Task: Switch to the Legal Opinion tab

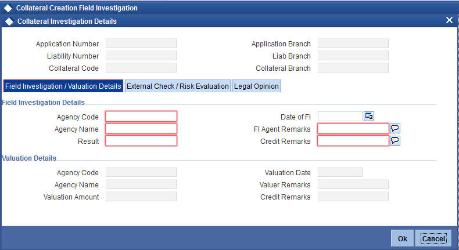Action: (256, 86)
